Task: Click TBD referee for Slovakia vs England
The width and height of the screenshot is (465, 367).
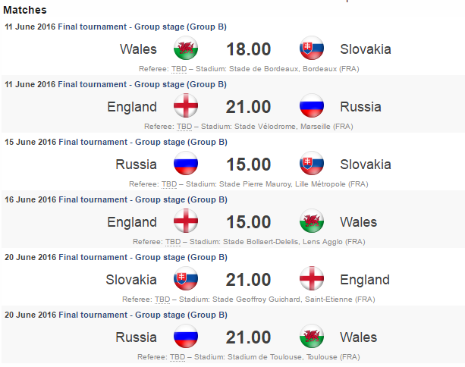Action: (x=162, y=299)
